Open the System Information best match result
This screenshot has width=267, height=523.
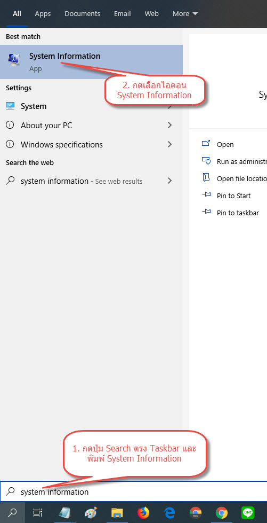(91, 62)
